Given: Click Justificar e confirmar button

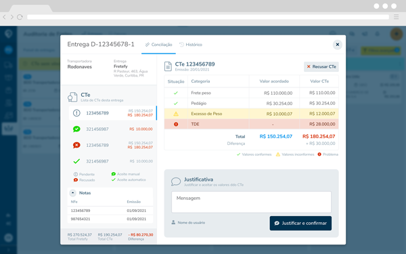Looking at the screenshot, I should [x=300, y=223].
